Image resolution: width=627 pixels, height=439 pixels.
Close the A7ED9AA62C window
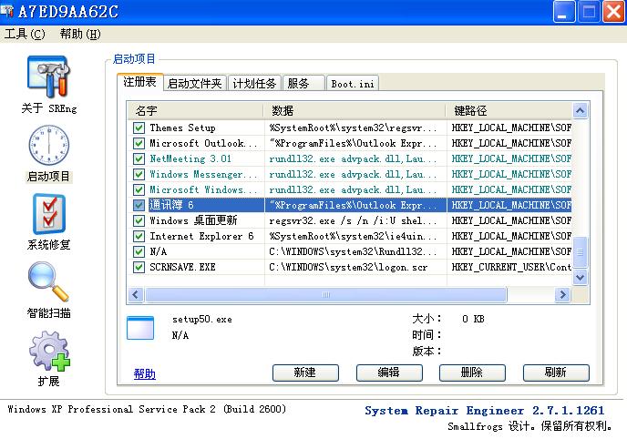613,11
